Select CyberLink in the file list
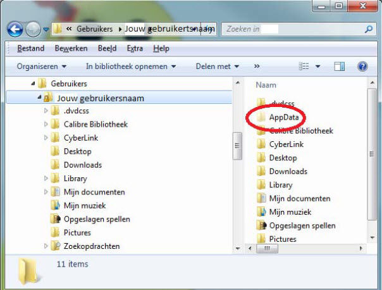 click(286, 144)
